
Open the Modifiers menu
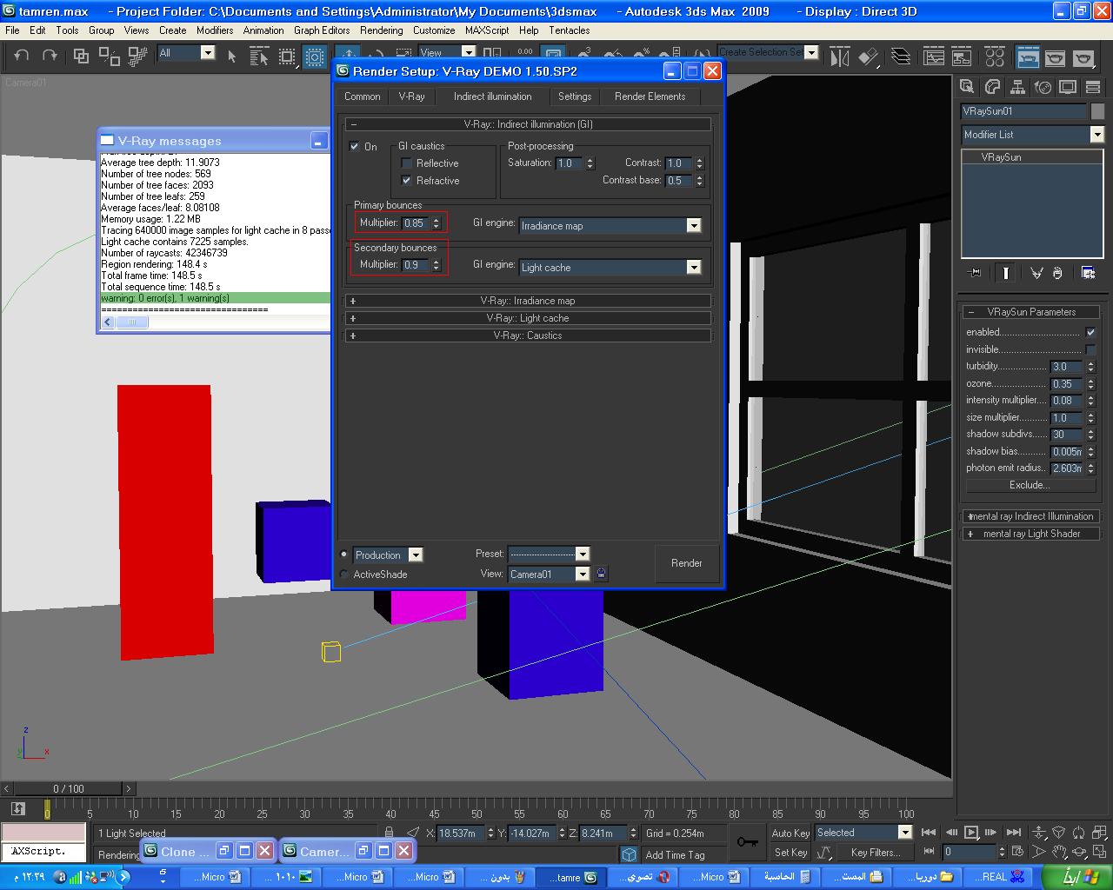pos(214,30)
